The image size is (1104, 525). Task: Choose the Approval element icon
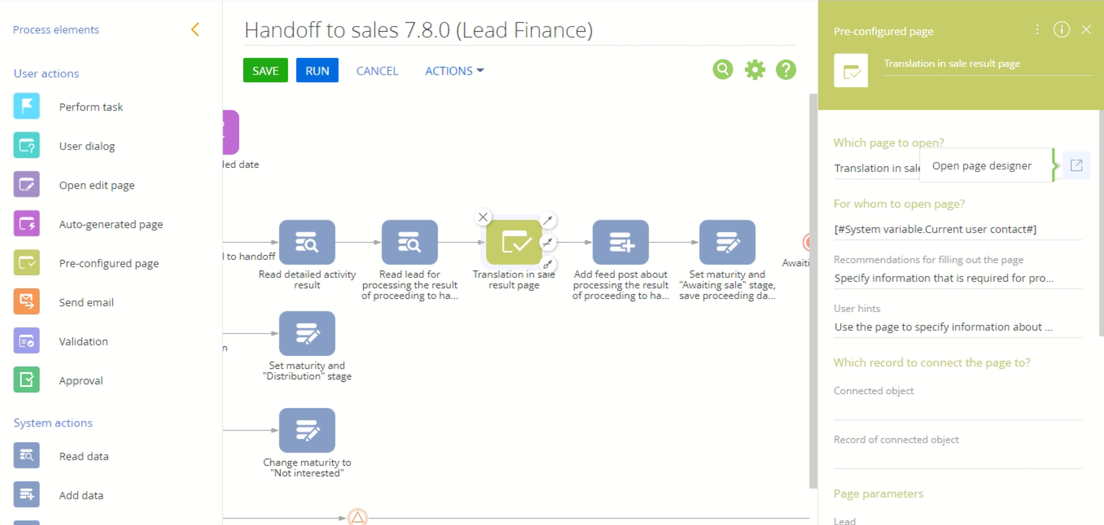(x=26, y=380)
